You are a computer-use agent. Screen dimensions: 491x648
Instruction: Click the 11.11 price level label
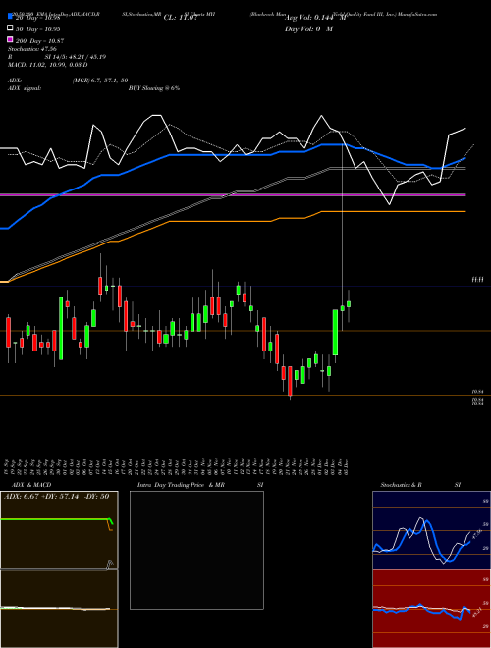tap(478, 280)
